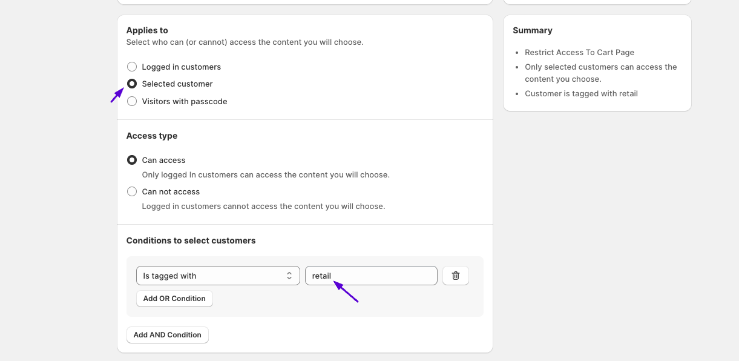Viewport: 739px width, 361px height.
Task: Click the Access type section heading
Action: 152,136
